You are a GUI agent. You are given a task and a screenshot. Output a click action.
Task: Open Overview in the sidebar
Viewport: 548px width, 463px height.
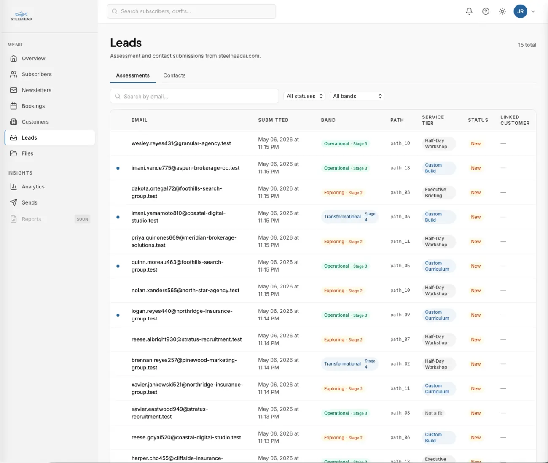(50, 59)
